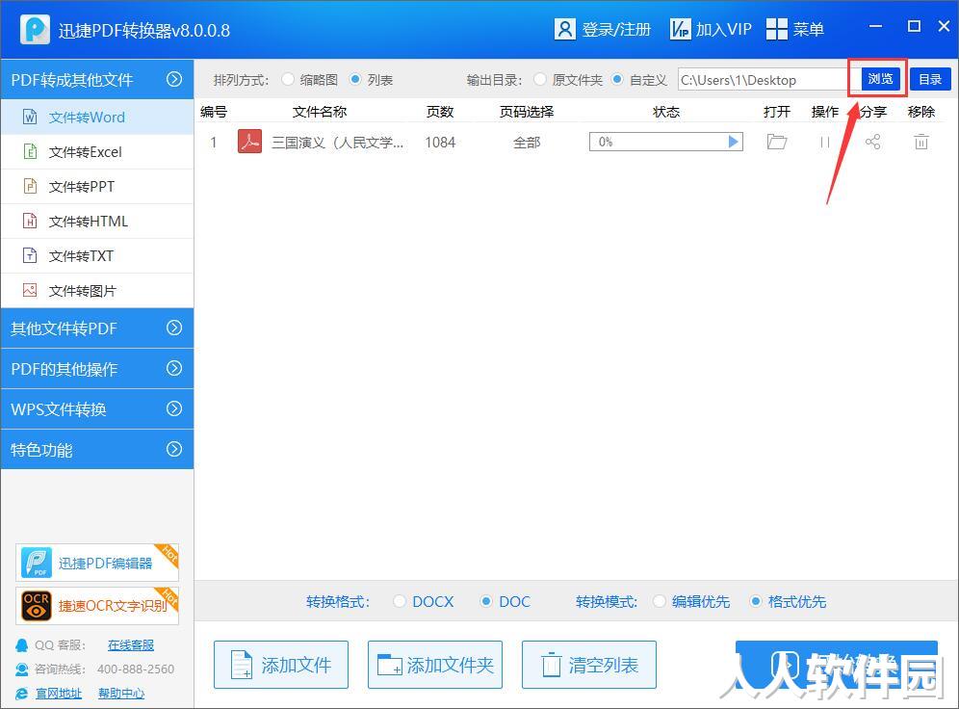This screenshot has width=959, height=709.
Task: Click the red PDF icon of 三国演义 file
Action: click(249, 142)
